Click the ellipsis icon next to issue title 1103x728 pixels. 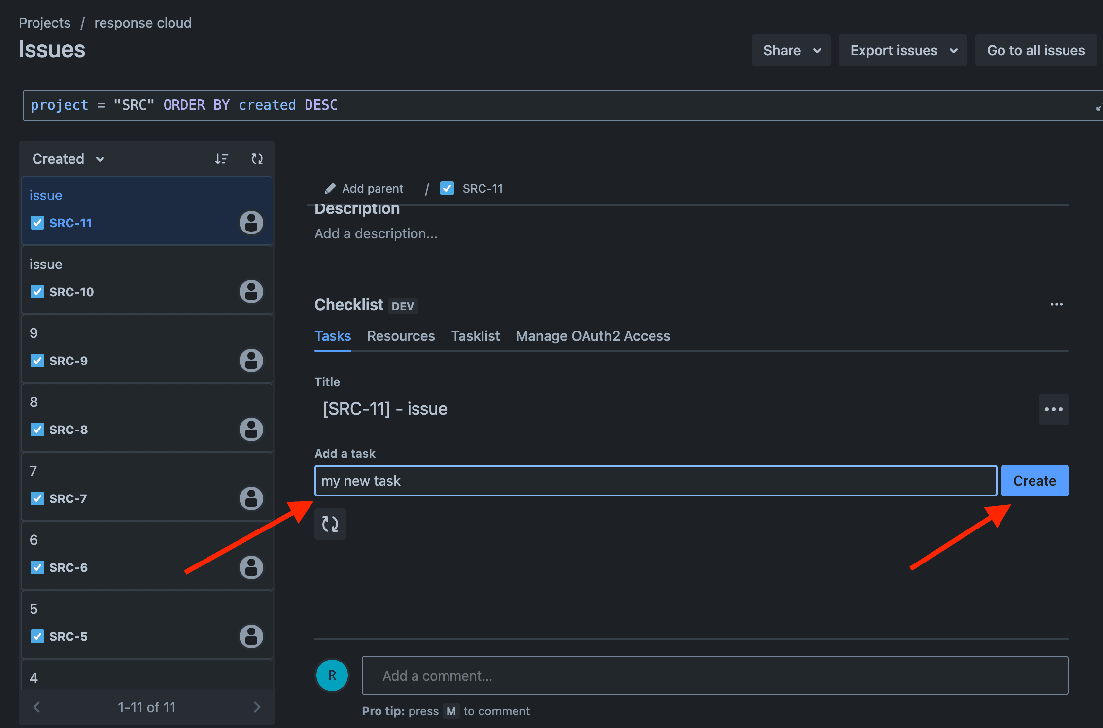pos(1053,409)
